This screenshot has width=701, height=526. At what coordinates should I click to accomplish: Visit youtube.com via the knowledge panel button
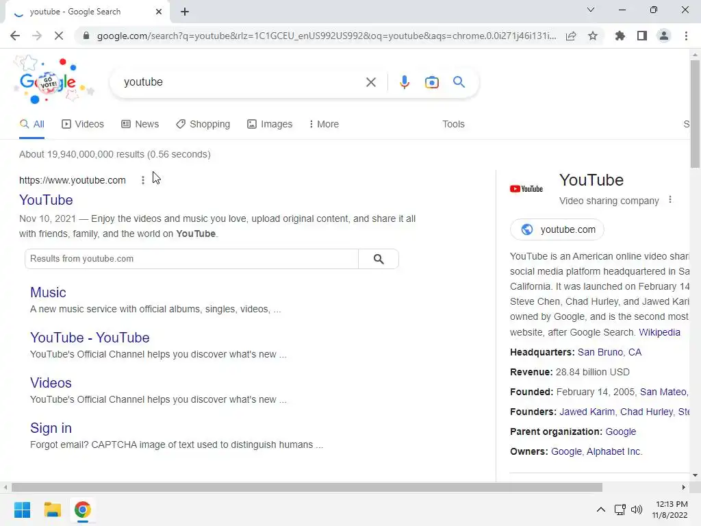(557, 229)
